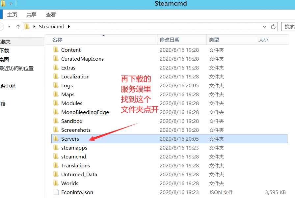Select the EconInfo.json file icon

[56, 192]
